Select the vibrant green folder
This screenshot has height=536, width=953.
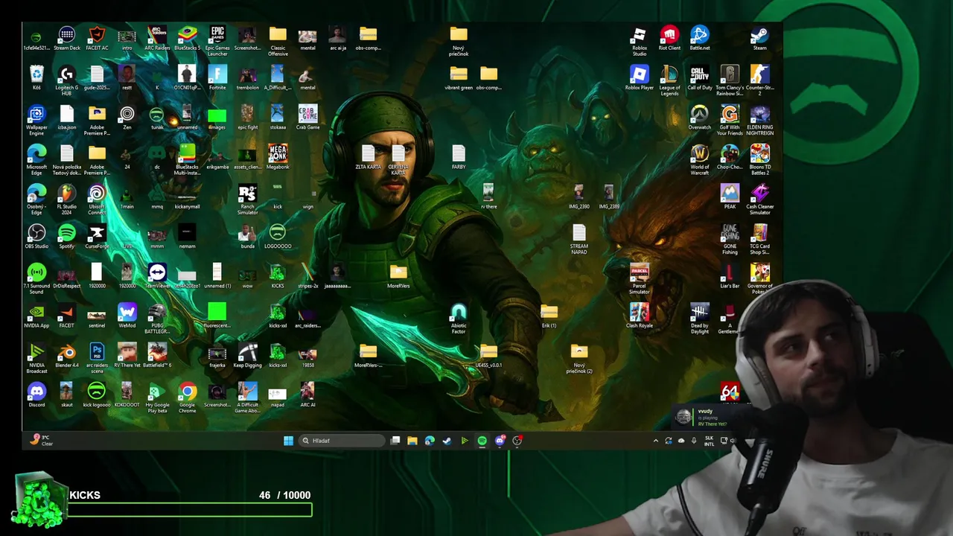click(459, 78)
